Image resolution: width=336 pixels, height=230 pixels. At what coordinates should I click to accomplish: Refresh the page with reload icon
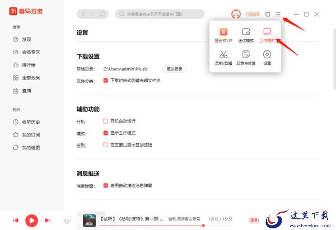pos(102,14)
